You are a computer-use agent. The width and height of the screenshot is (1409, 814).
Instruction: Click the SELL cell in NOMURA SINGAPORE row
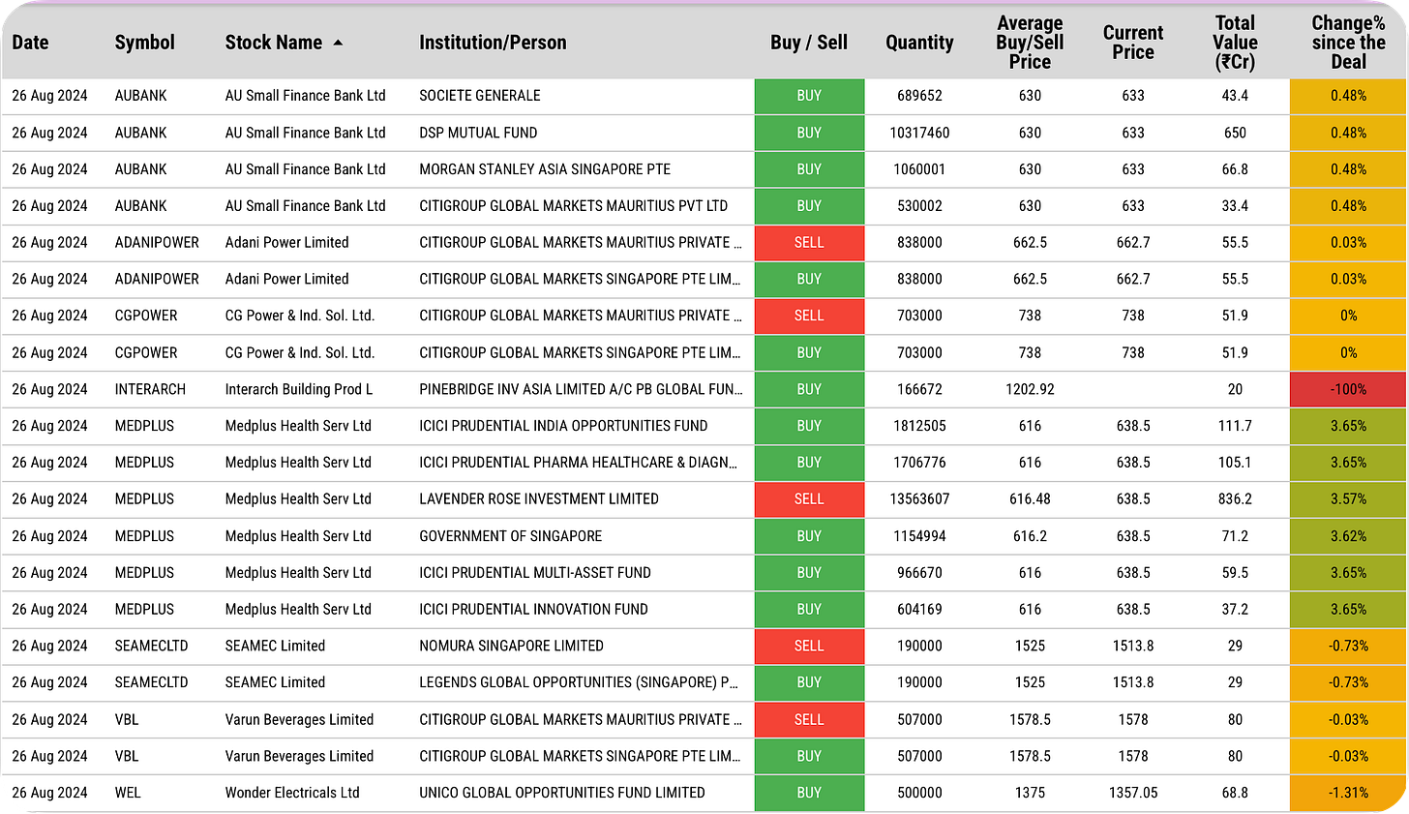pyautogui.click(x=809, y=646)
